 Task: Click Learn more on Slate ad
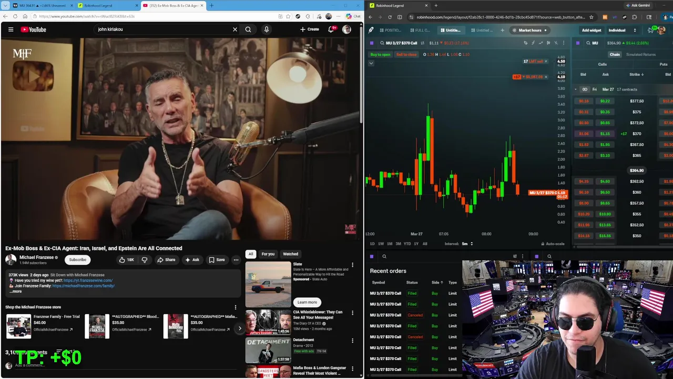pyautogui.click(x=307, y=302)
